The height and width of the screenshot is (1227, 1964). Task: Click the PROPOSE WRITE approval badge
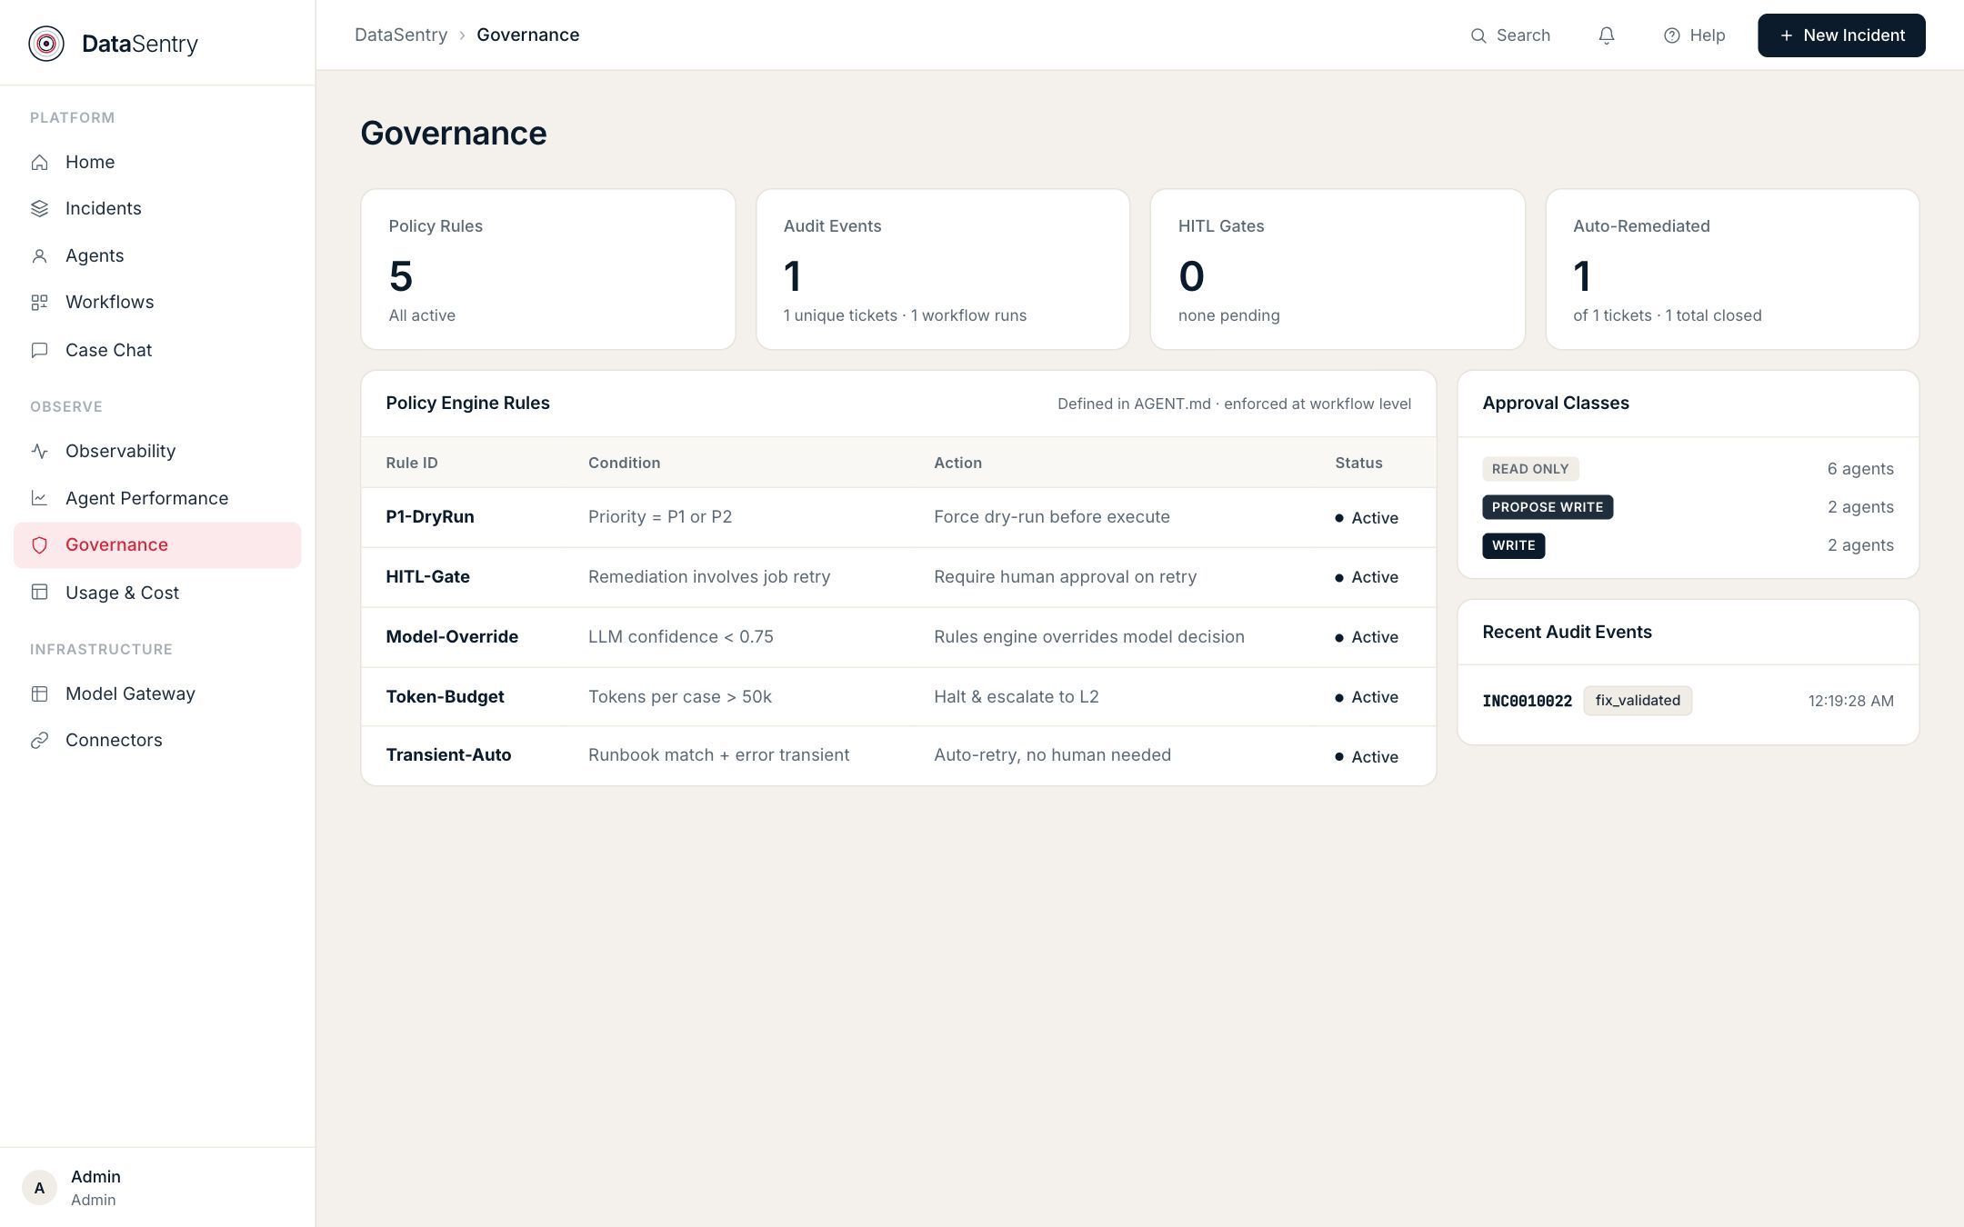click(1548, 507)
